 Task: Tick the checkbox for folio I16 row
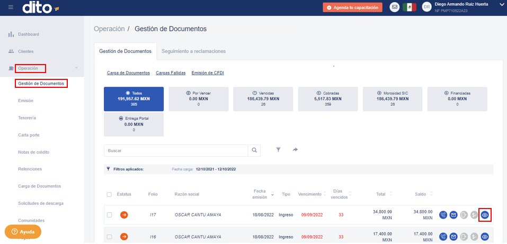[109, 237]
